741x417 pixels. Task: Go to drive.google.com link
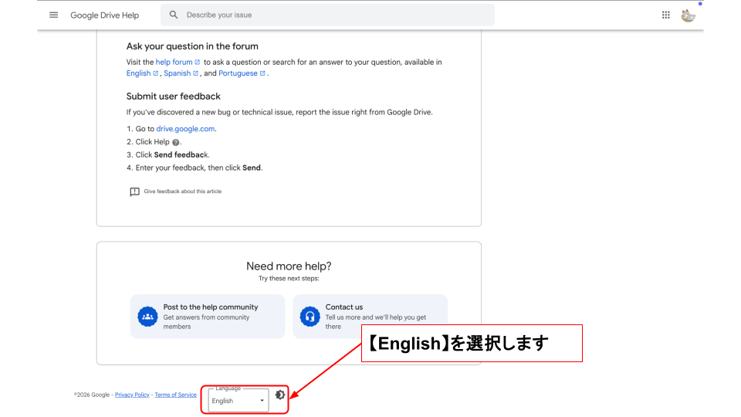pos(185,129)
